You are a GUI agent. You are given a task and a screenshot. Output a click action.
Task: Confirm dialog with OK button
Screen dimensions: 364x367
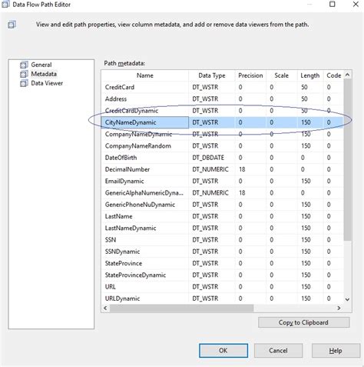click(223, 351)
